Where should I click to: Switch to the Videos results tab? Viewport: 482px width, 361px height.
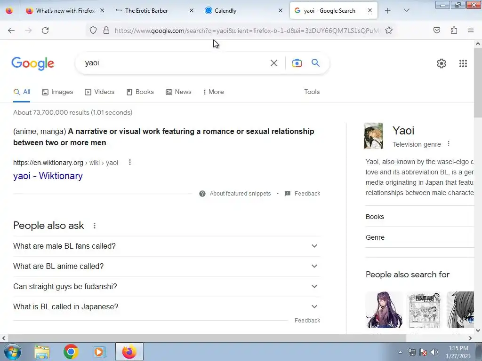tap(100, 92)
